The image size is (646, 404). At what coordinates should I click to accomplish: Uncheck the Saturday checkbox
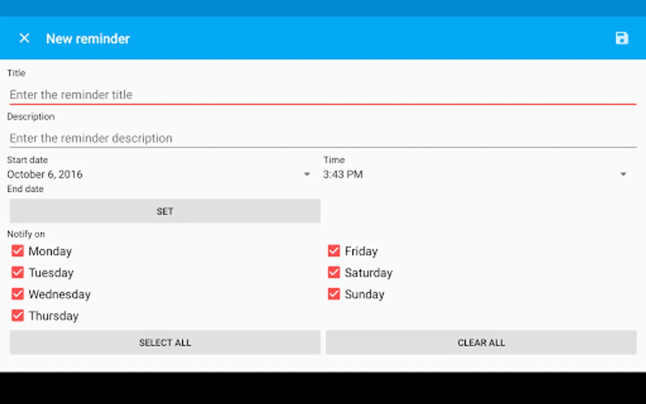pos(334,272)
